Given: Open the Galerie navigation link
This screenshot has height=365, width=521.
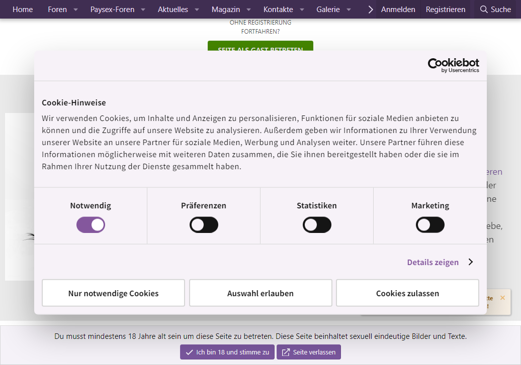Looking at the screenshot, I should tap(328, 10).
